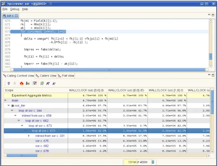Viewport: 218px width, 166px height.
Task: Expand inlined from sor.c: 331 node
Action: click(x=29, y=136)
